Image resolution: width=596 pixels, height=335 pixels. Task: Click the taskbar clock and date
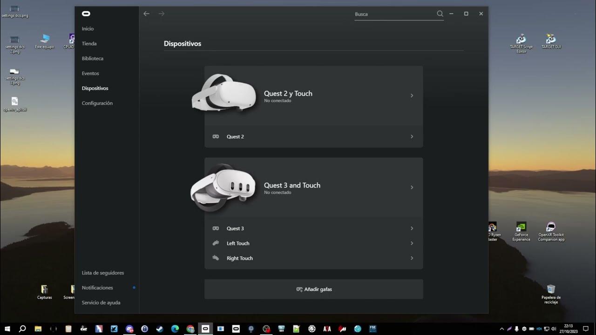pyautogui.click(x=569, y=328)
